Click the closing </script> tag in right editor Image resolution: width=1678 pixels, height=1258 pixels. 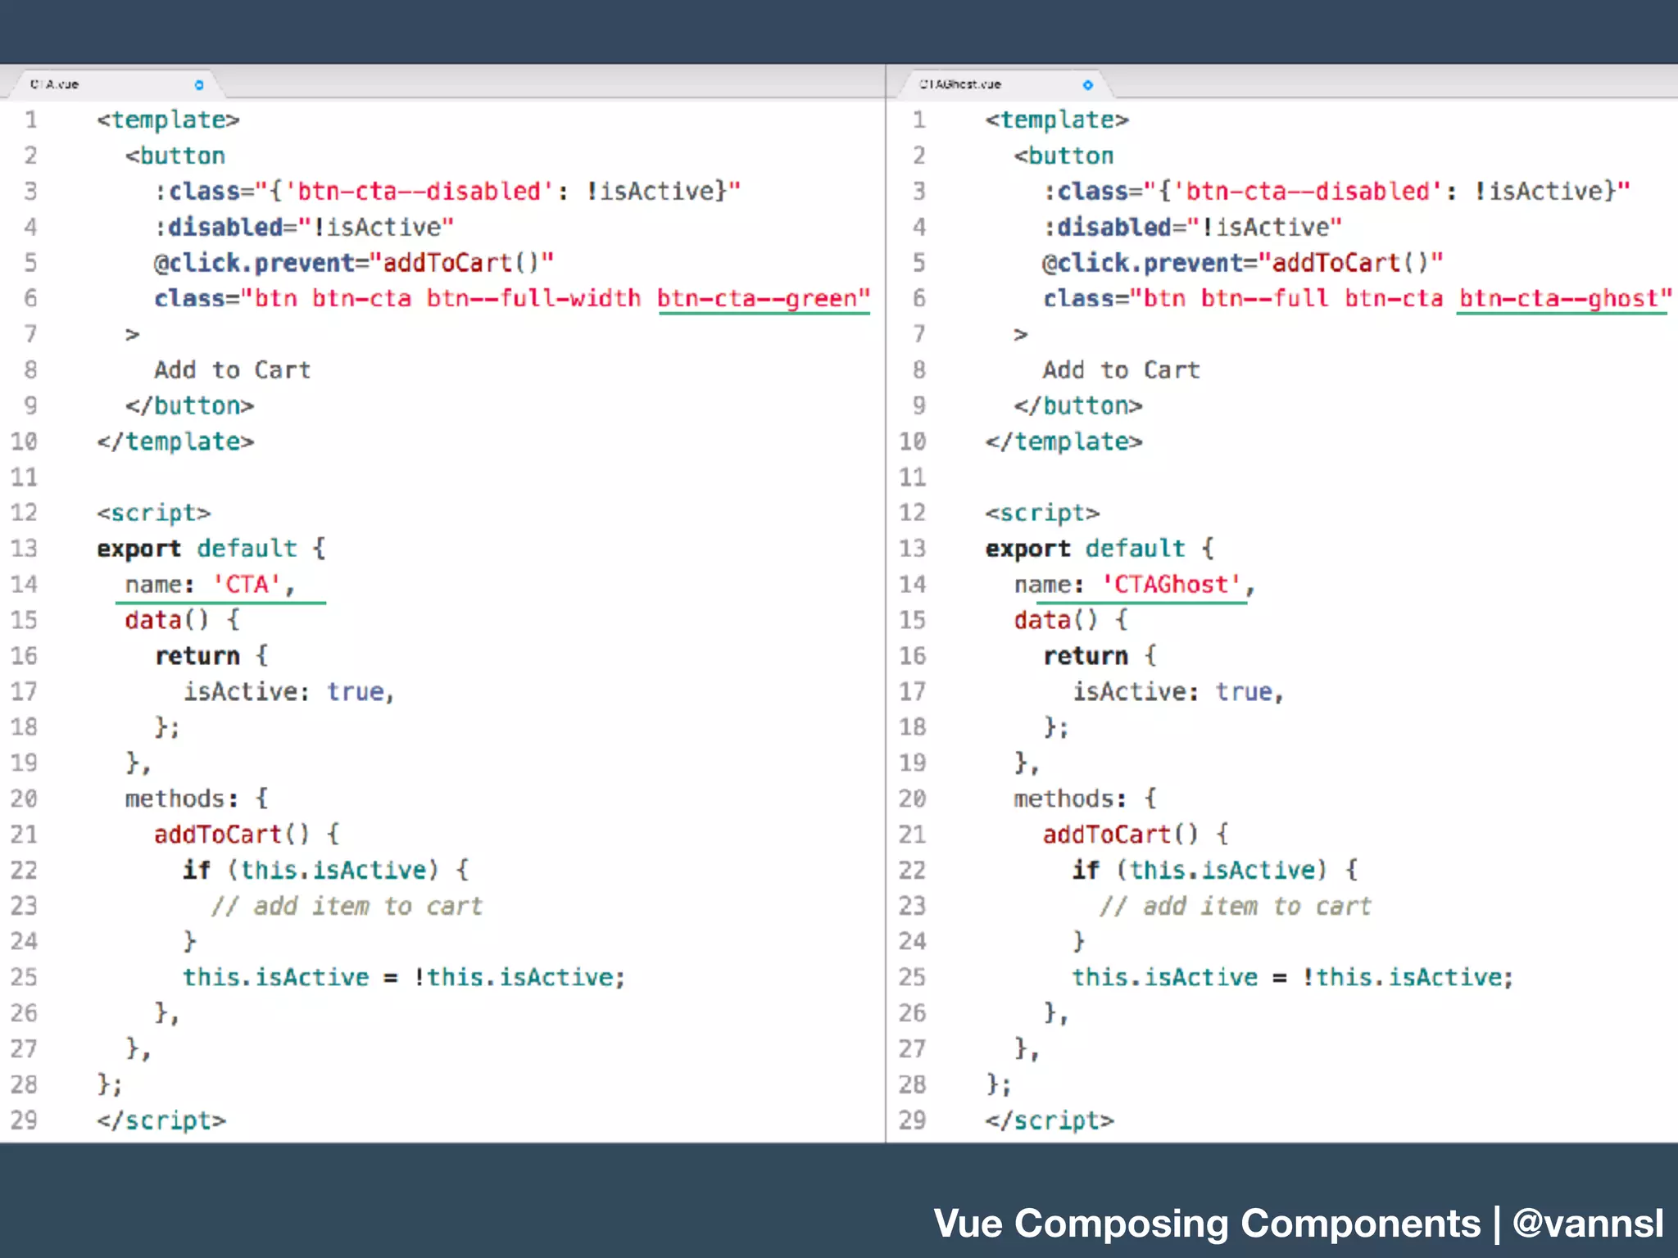pyautogui.click(x=1049, y=1120)
